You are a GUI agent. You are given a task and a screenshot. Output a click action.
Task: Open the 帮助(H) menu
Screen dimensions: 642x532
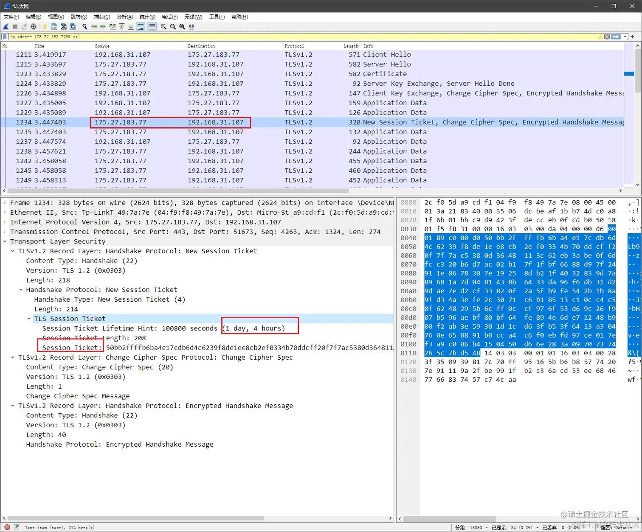tap(239, 17)
